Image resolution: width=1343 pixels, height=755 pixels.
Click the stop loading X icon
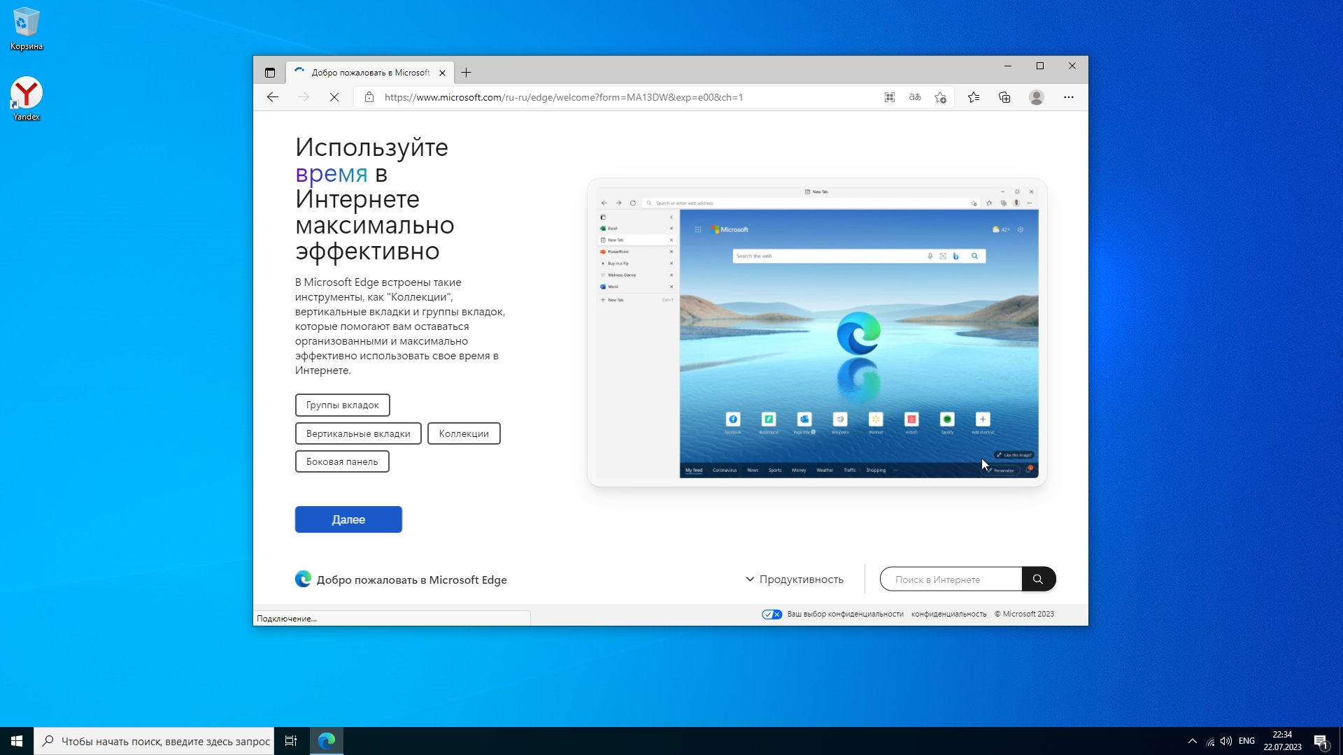tap(334, 97)
